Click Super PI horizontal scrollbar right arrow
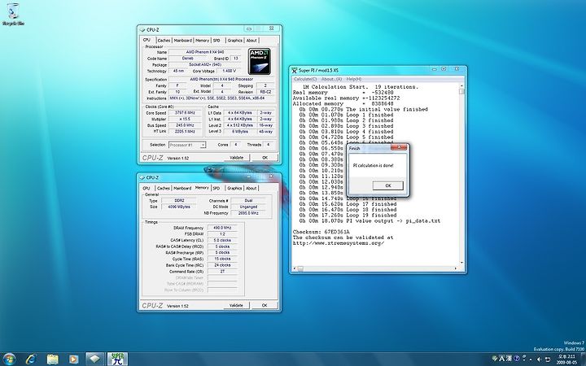Viewport: 586px width, 366px height. coord(456,268)
